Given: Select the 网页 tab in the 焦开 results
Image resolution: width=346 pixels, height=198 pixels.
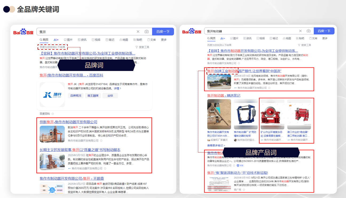Looking at the screenshot, I should point(44,40).
